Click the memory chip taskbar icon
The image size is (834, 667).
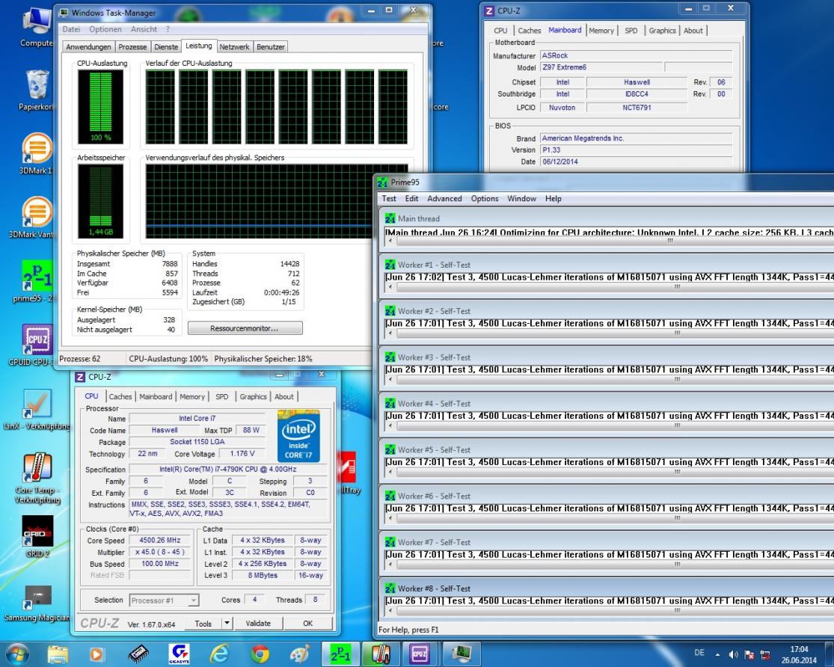138,654
